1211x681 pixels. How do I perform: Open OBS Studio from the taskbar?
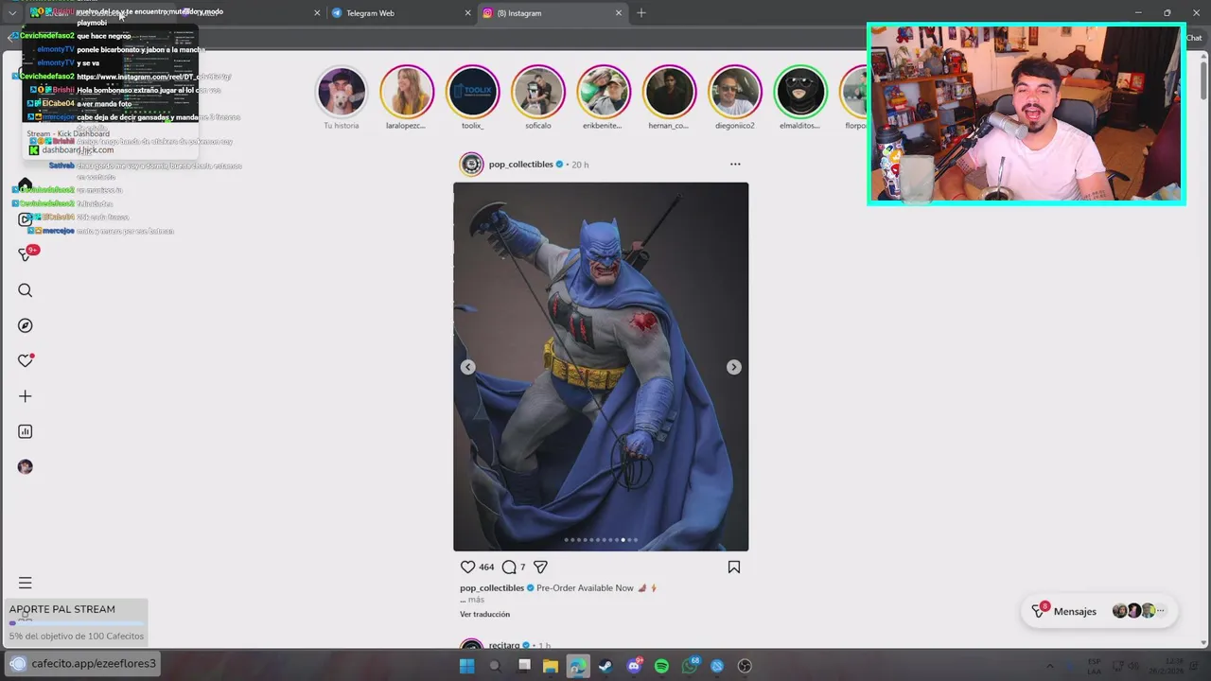(x=745, y=666)
